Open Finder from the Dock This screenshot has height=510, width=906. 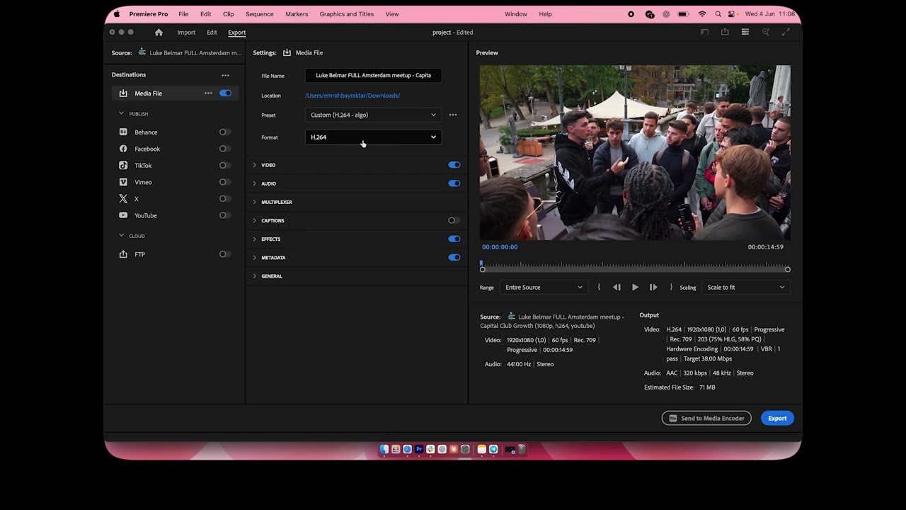click(x=384, y=449)
